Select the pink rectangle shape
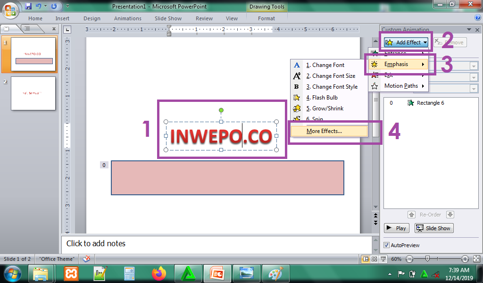The width and height of the screenshot is (483, 283). (x=227, y=178)
